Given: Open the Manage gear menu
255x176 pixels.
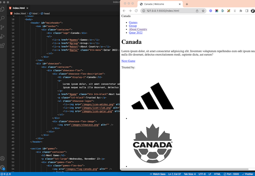Looking at the screenshot, I should click(2, 167).
